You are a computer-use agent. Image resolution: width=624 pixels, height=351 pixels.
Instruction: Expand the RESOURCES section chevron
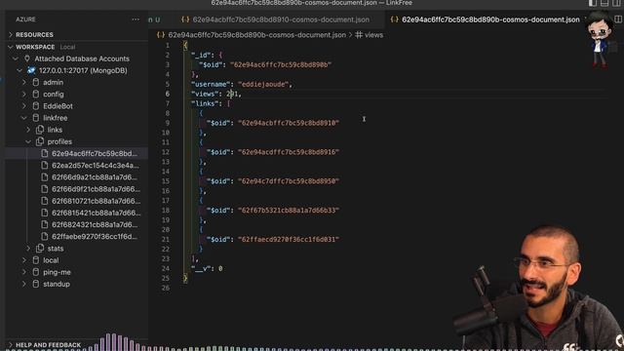[x=11, y=35]
